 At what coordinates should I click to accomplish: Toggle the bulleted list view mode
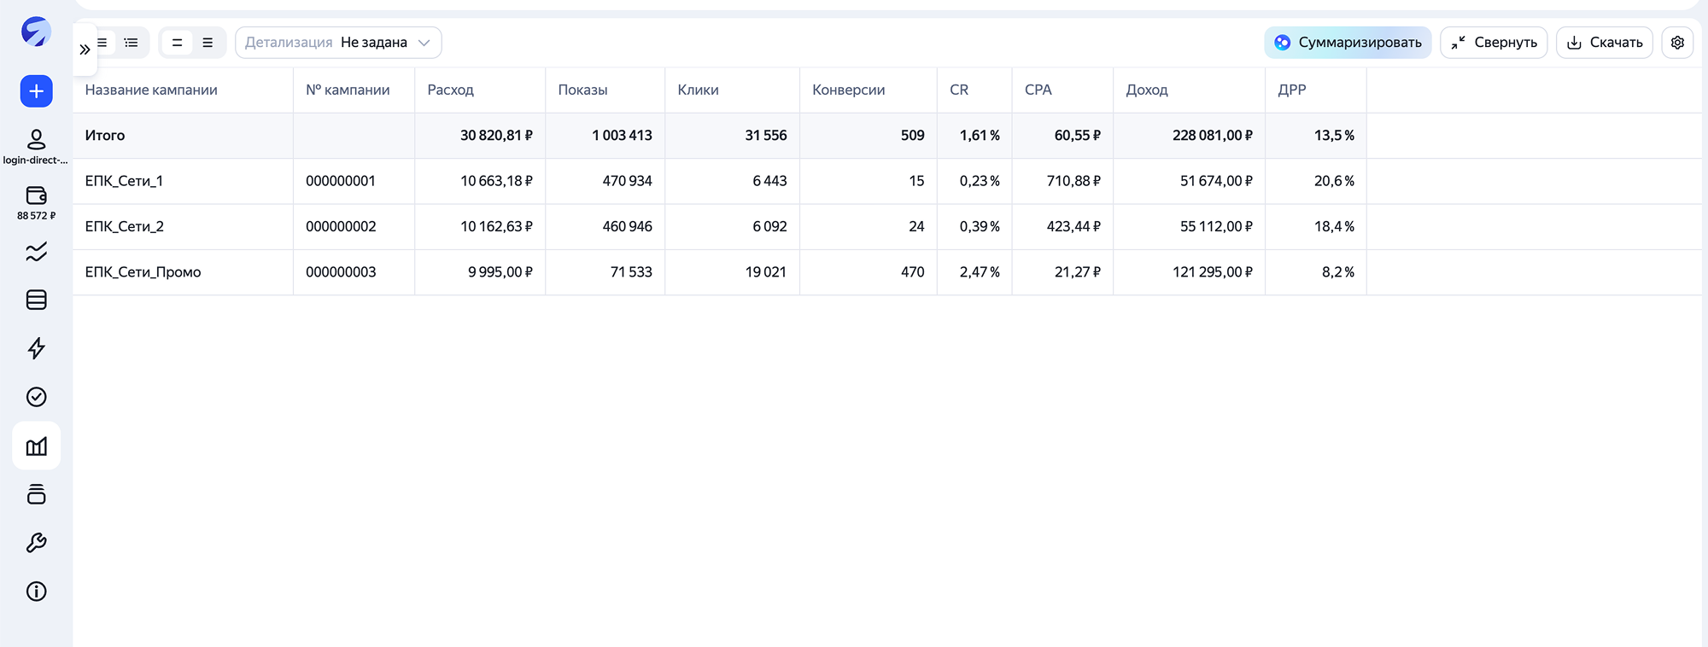pos(131,43)
